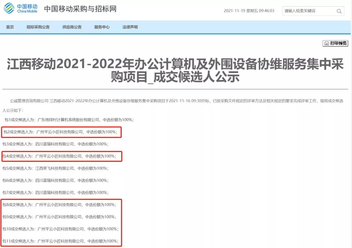
Task: Click the 包1成交候选人 line
Action: pyautogui.click(x=69, y=120)
